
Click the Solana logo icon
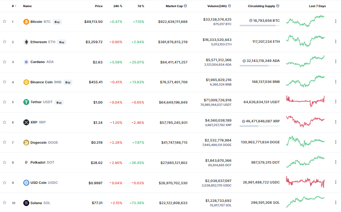[x=26, y=203]
